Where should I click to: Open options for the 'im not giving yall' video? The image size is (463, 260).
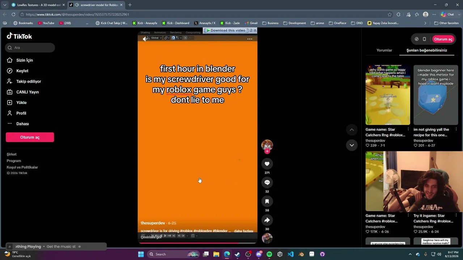coord(456,129)
